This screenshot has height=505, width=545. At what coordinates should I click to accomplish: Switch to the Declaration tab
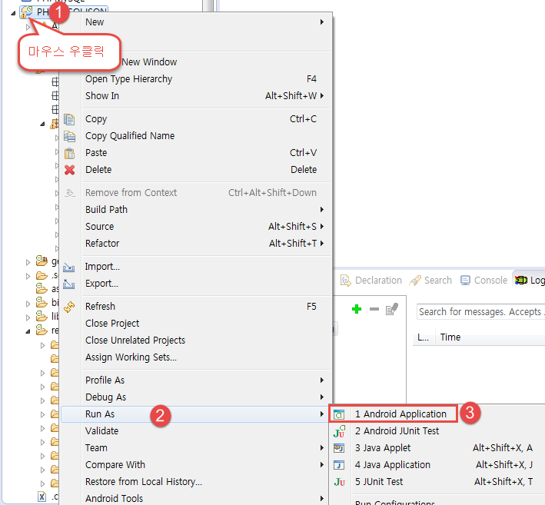click(x=371, y=281)
